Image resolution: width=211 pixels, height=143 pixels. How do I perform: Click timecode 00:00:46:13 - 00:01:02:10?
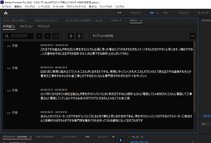click(54, 112)
